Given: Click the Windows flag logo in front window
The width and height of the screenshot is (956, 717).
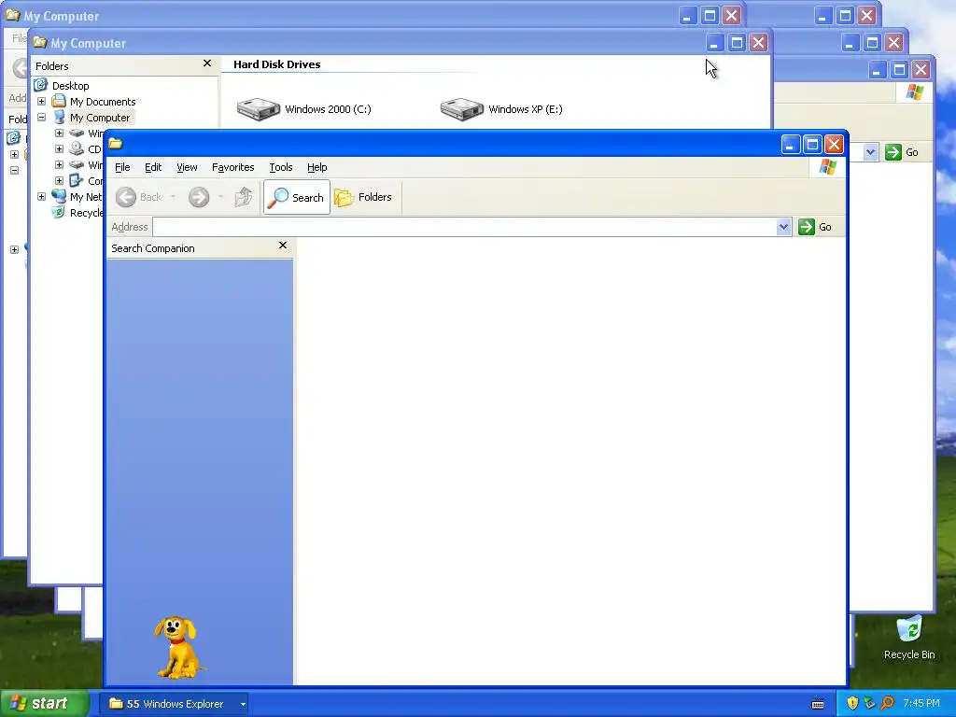Looking at the screenshot, I should pos(828,167).
